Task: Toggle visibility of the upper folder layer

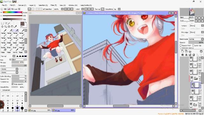Action: click(x=192, y=77)
